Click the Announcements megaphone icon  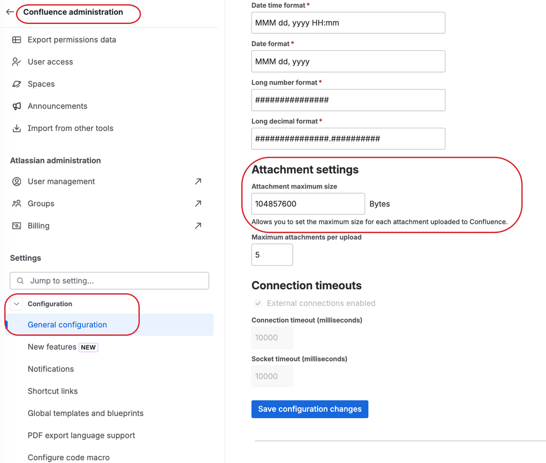pyautogui.click(x=17, y=106)
